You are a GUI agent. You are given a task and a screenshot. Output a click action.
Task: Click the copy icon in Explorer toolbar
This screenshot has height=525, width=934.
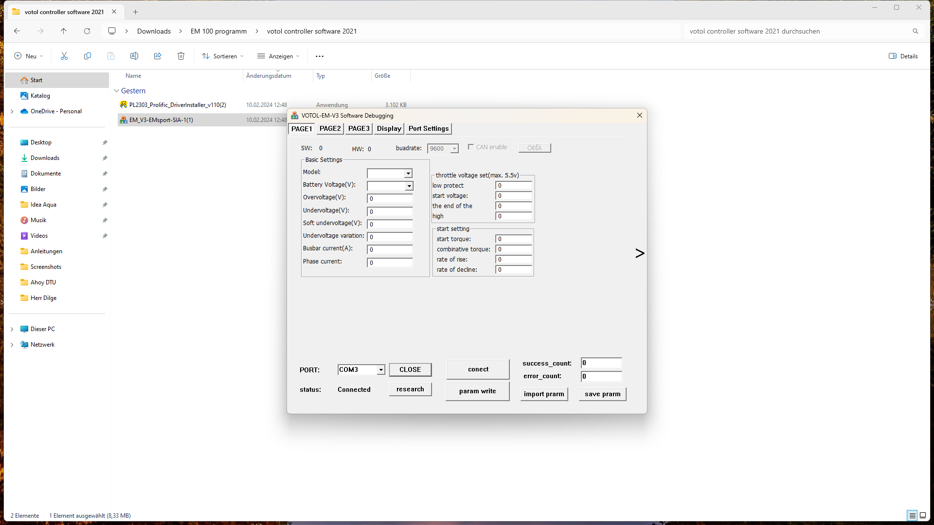click(x=88, y=56)
